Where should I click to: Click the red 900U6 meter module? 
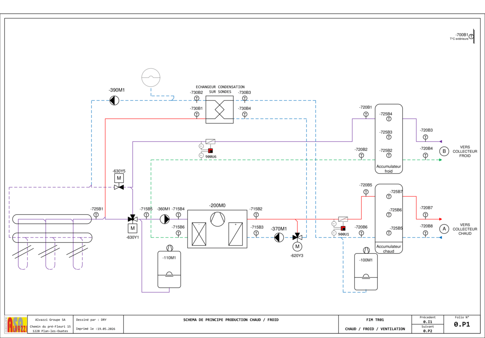click(210, 150)
